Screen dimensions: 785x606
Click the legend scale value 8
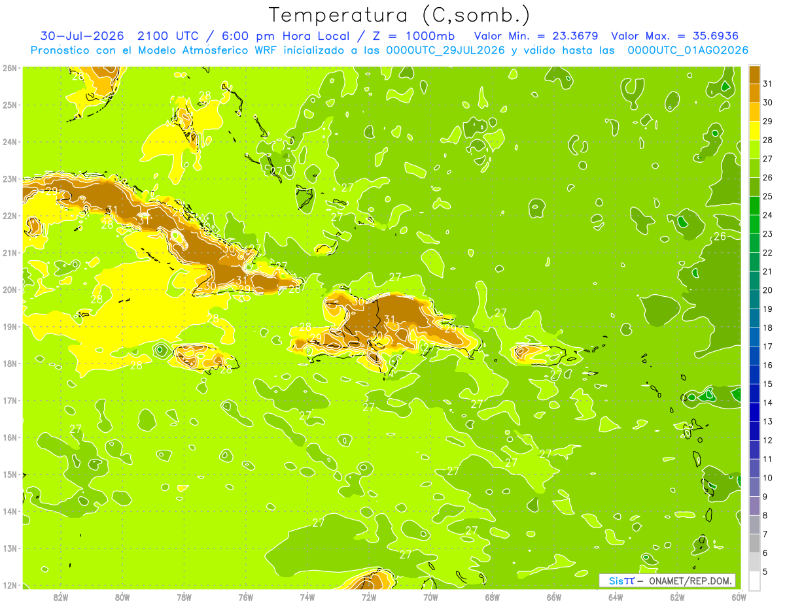coord(765,515)
